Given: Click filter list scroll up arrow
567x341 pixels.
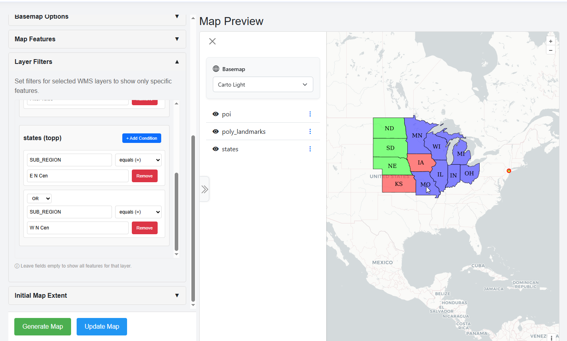Looking at the screenshot, I should pyautogui.click(x=176, y=103).
